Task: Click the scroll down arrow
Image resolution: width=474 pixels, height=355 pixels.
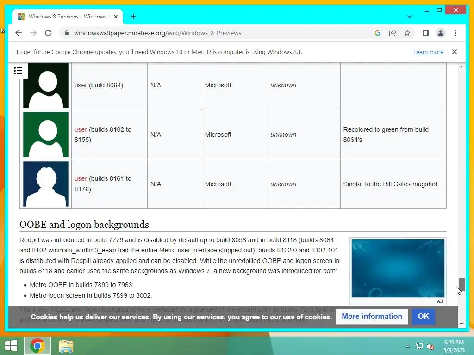Action: [462, 324]
